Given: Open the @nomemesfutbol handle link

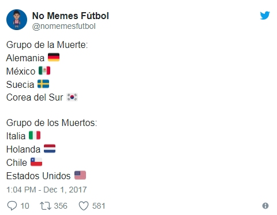Looking at the screenshot, I should 63,26.
